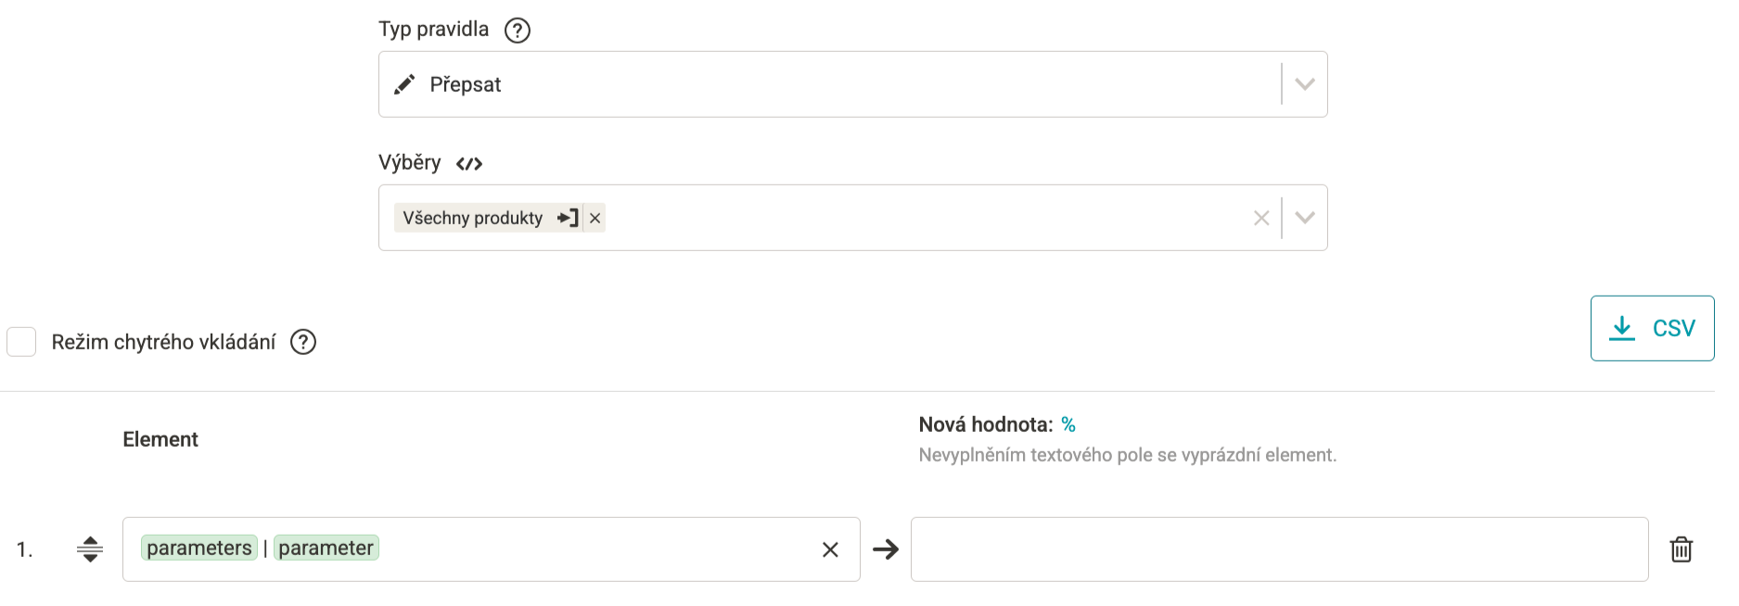
Task: Click the right arrow between the fields
Action: (x=886, y=549)
